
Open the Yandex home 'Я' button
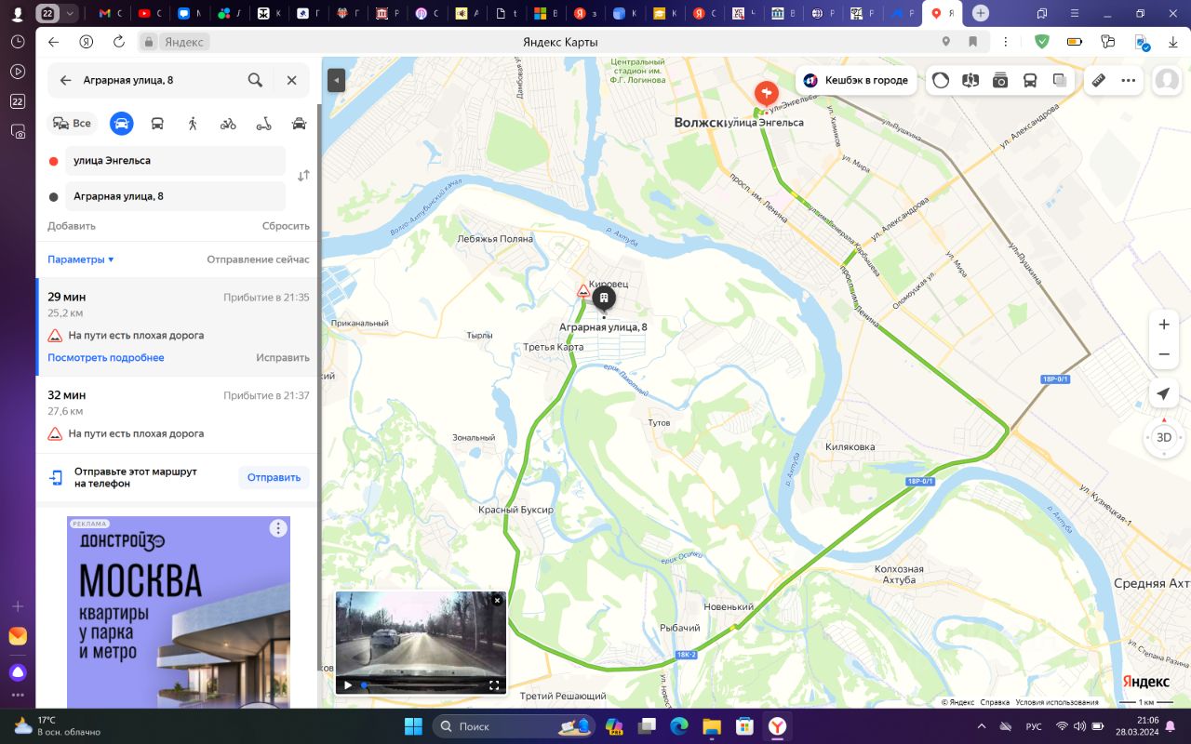coord(86,42)
